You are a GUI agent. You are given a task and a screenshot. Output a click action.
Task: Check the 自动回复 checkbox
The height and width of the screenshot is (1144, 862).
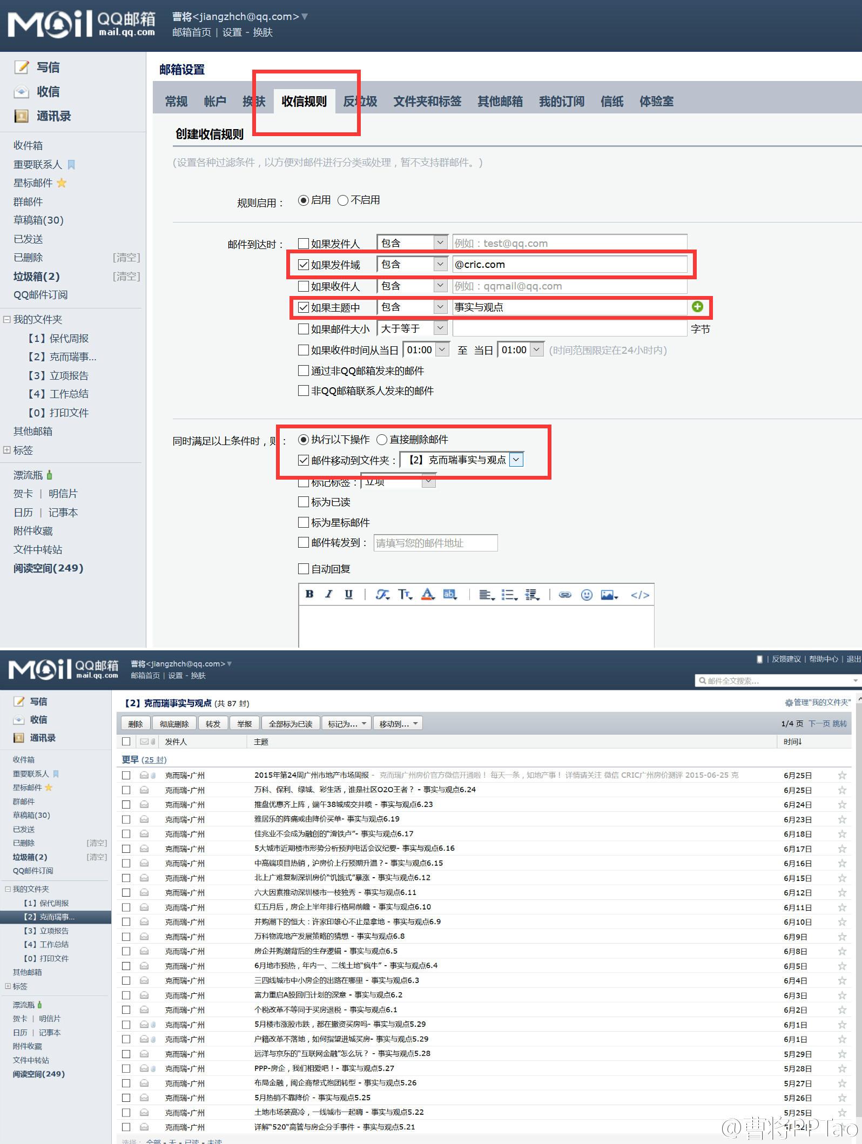pos(304,569)
